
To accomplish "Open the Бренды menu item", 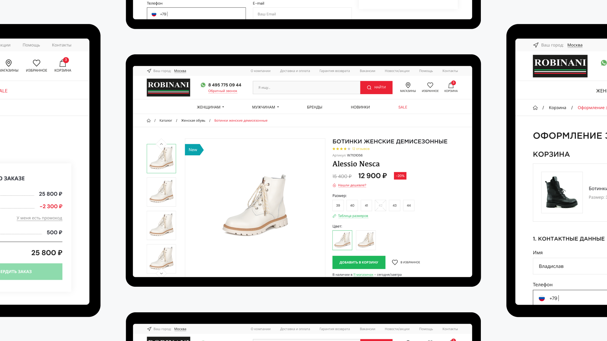I will 314,107.
